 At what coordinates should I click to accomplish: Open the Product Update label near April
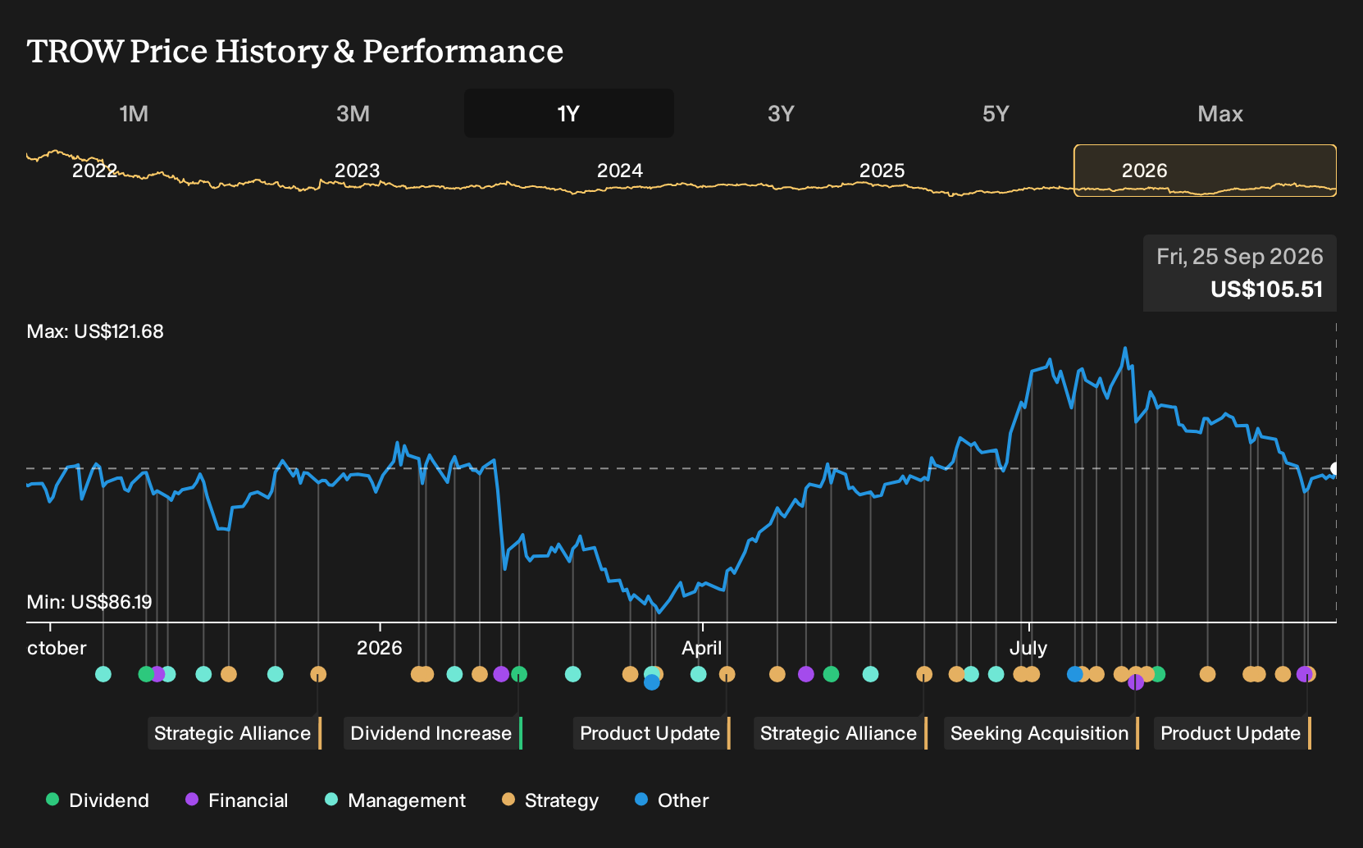point(652,733)
